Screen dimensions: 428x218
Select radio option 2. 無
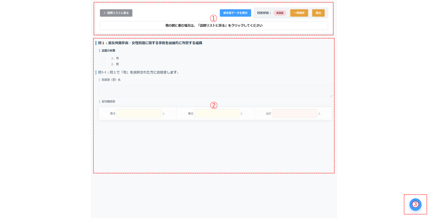[103, 64]
